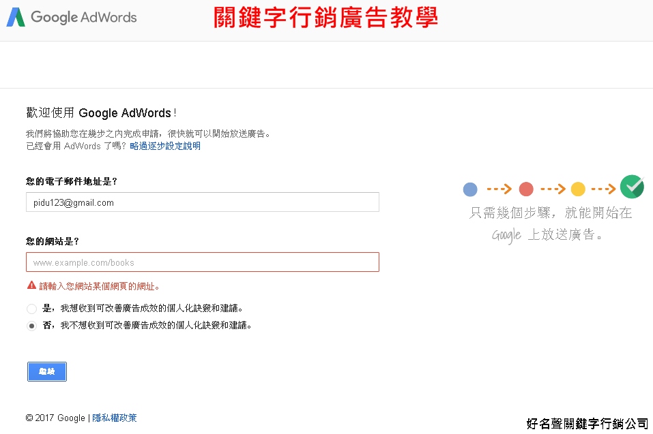Open the 隱私權政策 privacy policy link

pyautogui.click(x=115, y=418)
